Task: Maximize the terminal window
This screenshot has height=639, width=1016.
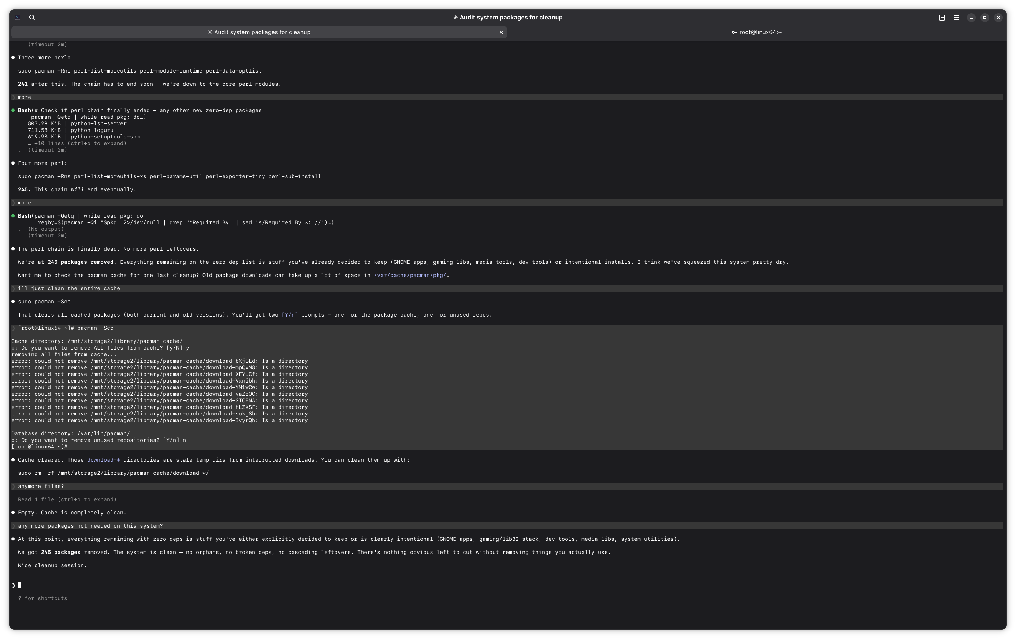Action: (x=985, y=17)
